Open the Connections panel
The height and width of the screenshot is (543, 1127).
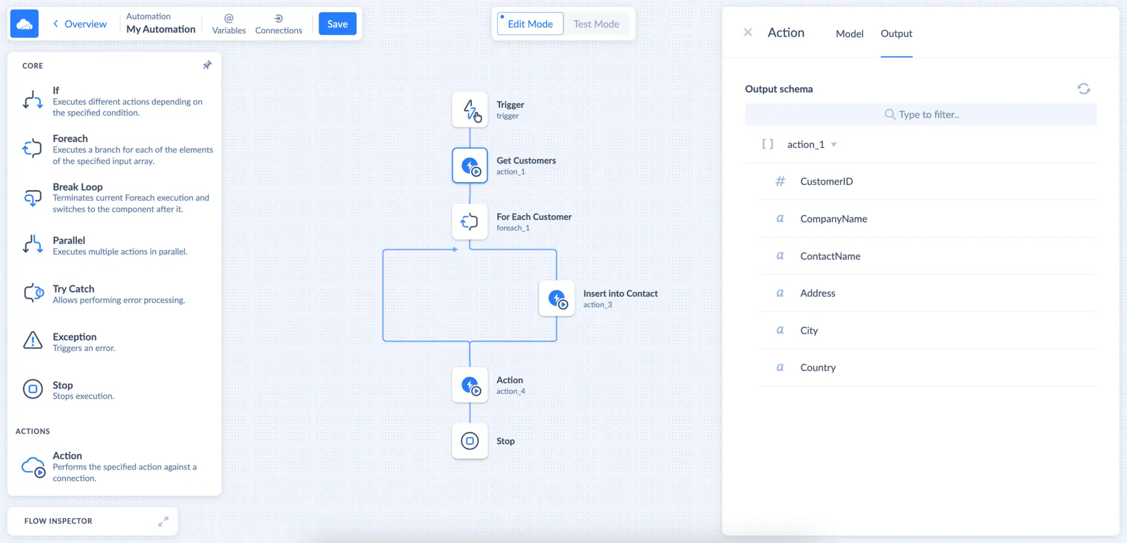pos(279,24)
